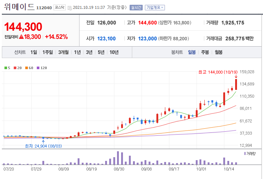Click the 선차트 label
263x179 pixels.
(20, 52)
